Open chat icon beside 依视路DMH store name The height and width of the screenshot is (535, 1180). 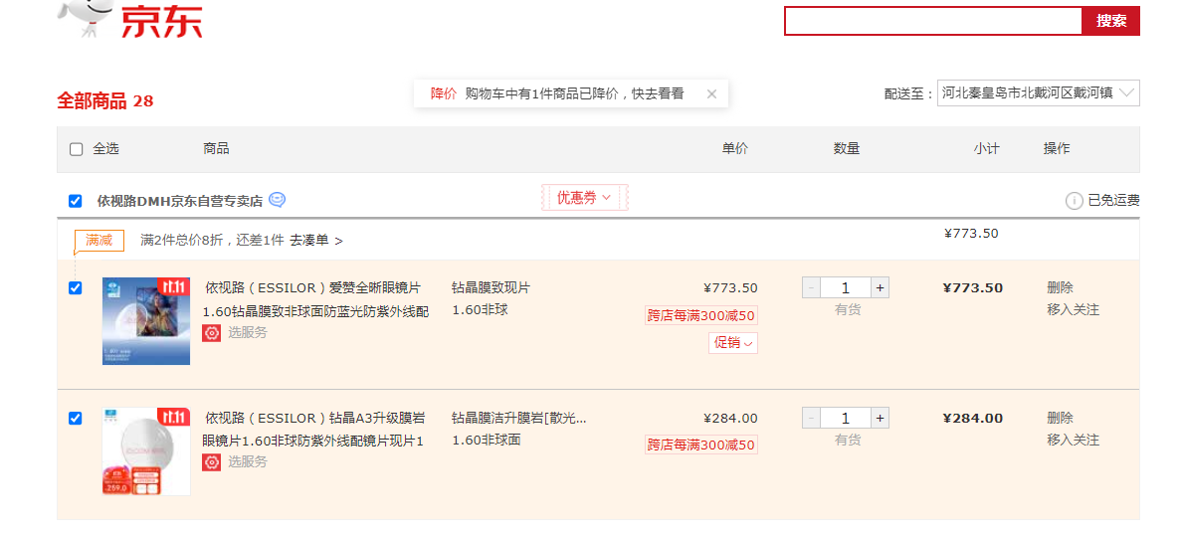[x=277, y=200]
